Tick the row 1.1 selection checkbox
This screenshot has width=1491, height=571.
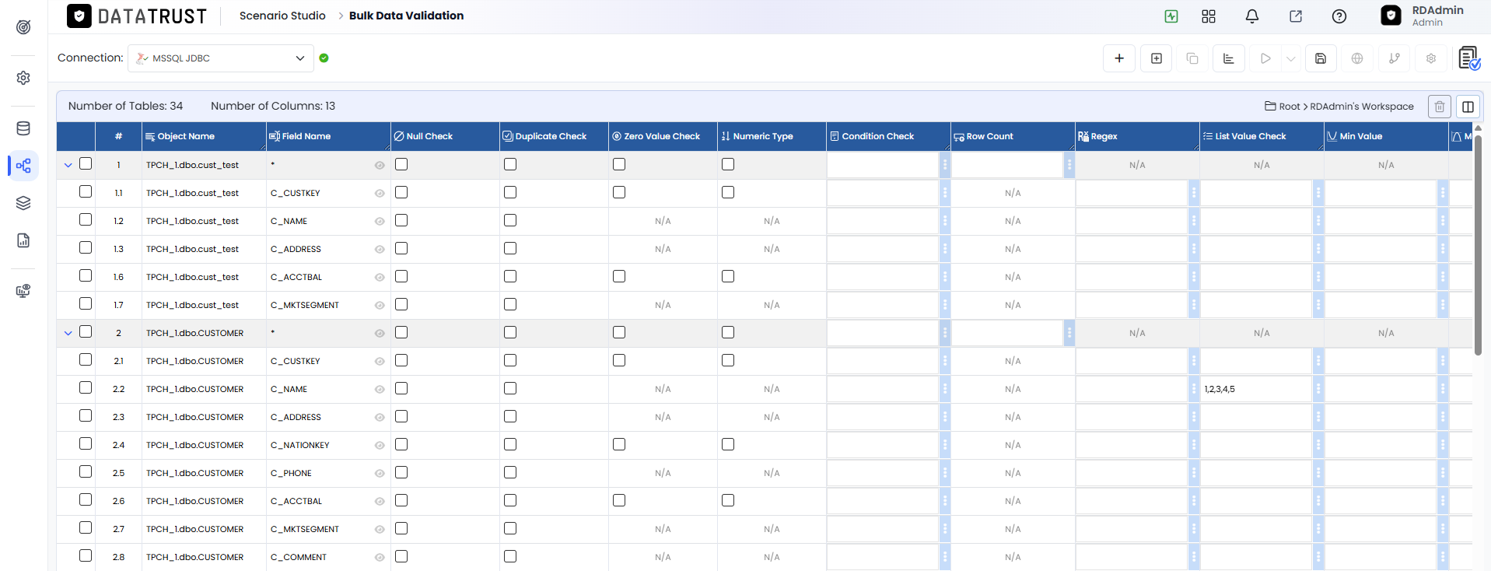(x=86, y=192)
